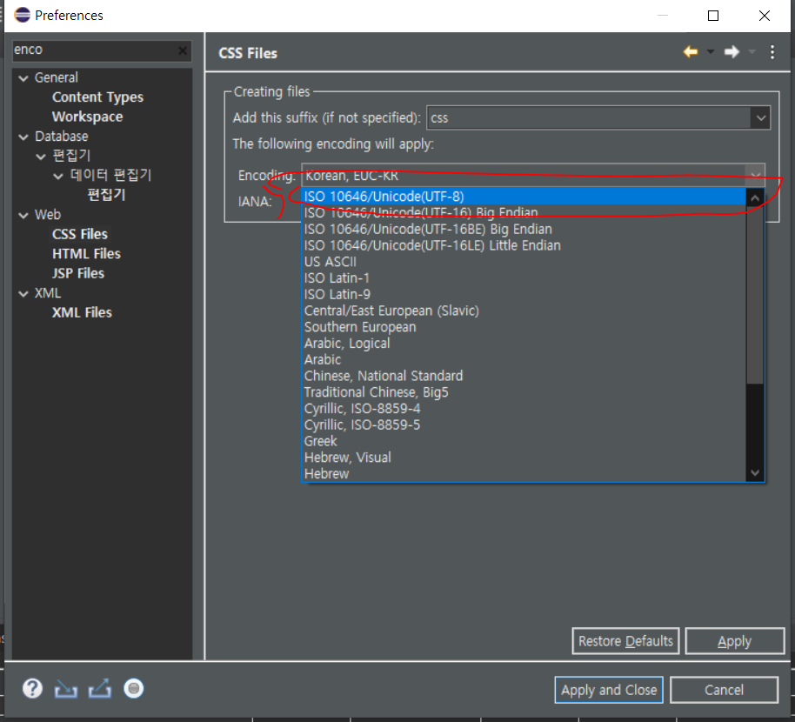Select the innermost 편집기 tree item
The width and height of the screenshot is (795, 722).
[106, 195]
